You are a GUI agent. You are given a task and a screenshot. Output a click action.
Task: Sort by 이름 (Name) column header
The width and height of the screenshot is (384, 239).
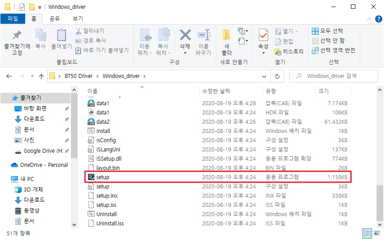tap(92, 92)
